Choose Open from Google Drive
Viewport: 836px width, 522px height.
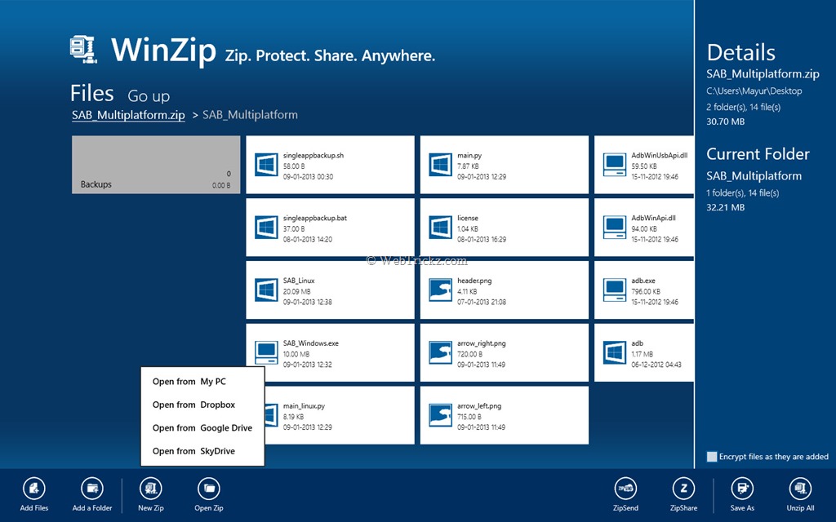tap(202, 427)
